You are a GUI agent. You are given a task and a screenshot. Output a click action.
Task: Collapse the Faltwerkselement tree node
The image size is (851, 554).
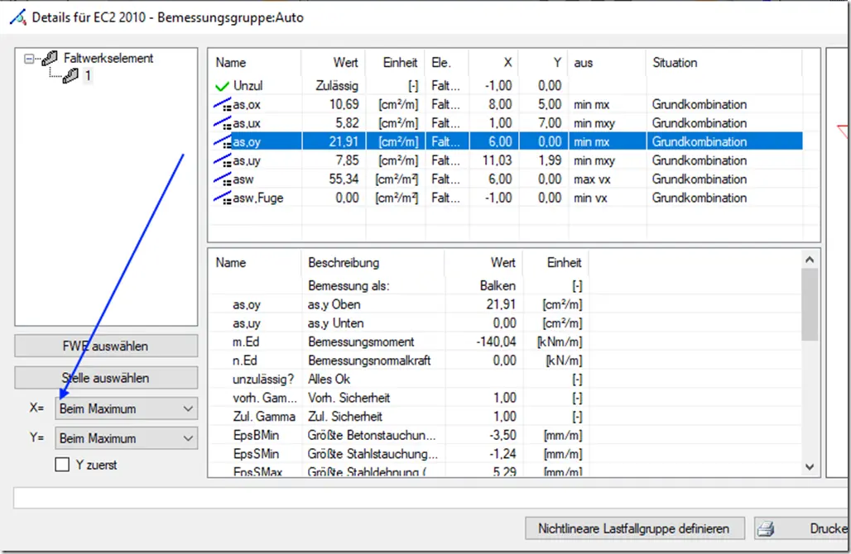pyautogui.click(x=29, y=59)
